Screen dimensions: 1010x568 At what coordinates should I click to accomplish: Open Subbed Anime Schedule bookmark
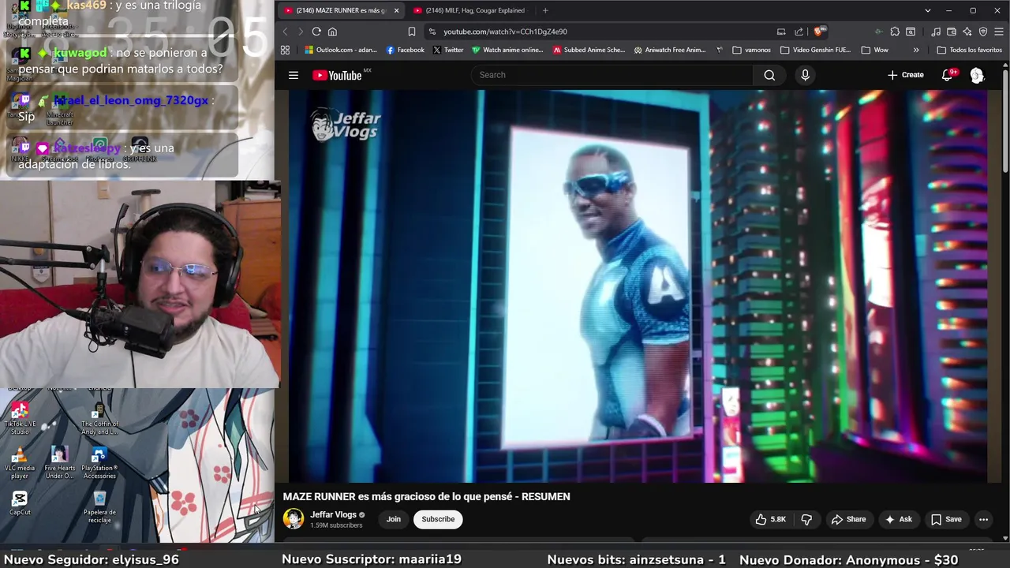click(x=589, y=50)
